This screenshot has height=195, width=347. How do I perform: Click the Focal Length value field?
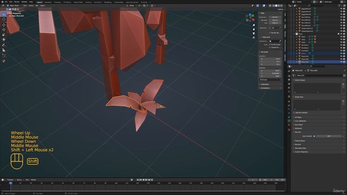click(x=275, y=17)
